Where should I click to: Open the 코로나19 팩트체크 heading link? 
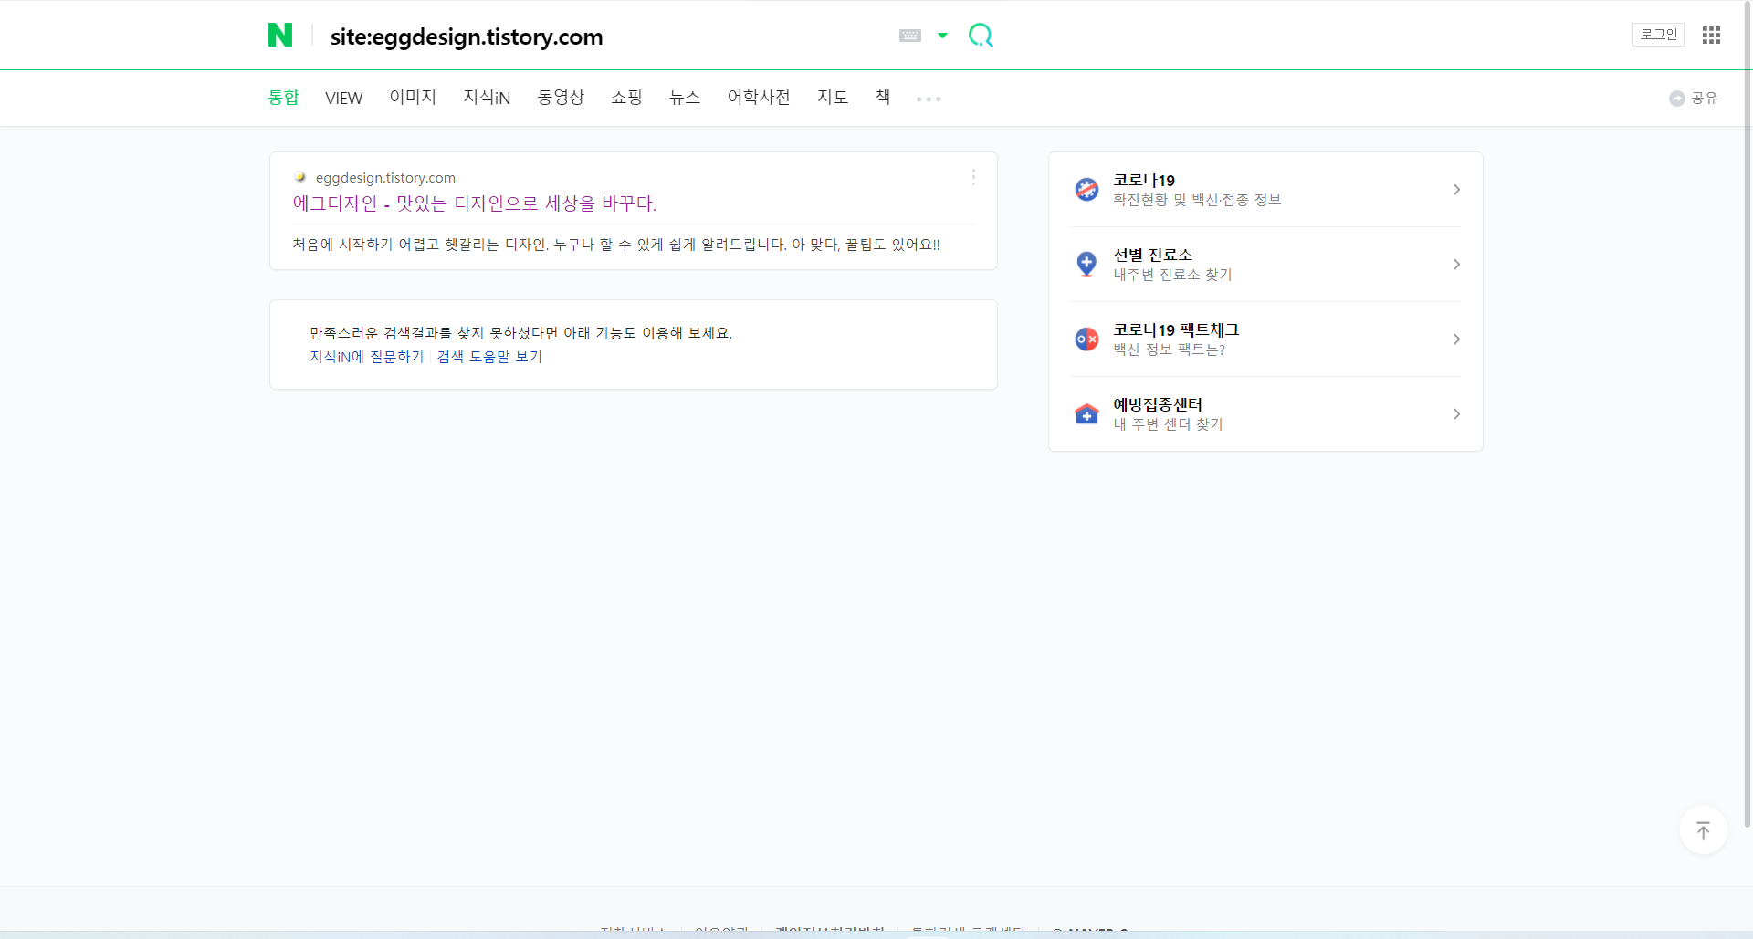[1176, 329]
